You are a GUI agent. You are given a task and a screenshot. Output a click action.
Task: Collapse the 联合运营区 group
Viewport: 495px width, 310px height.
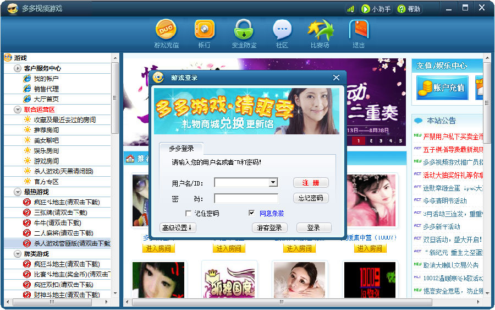pos(18,110)
